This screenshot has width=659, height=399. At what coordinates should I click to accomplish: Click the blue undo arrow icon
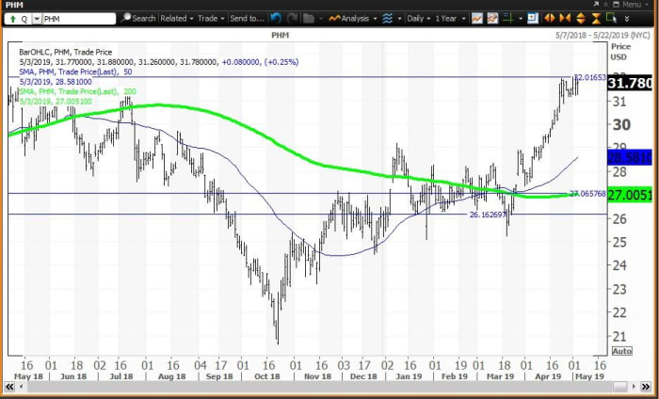276,18
